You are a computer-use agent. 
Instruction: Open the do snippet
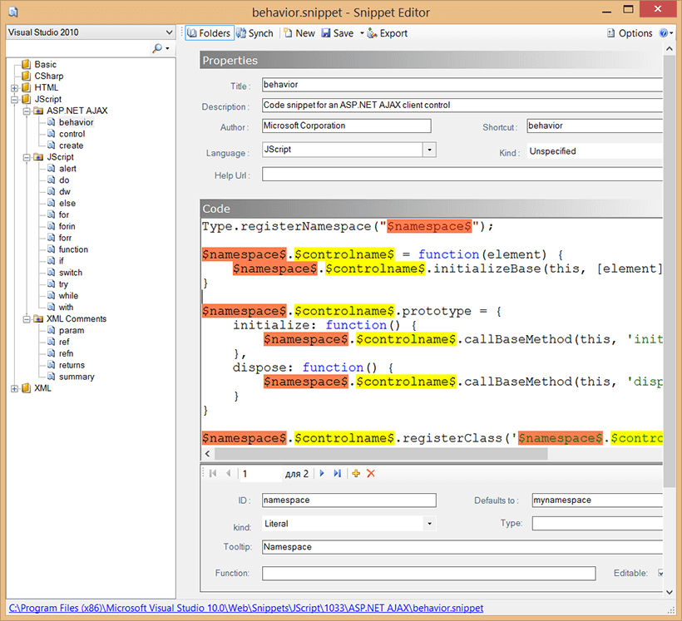click(x=64, y=180)
